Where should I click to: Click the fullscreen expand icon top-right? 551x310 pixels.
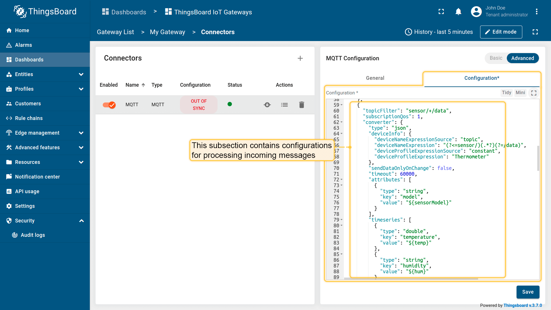coord(441,12)
